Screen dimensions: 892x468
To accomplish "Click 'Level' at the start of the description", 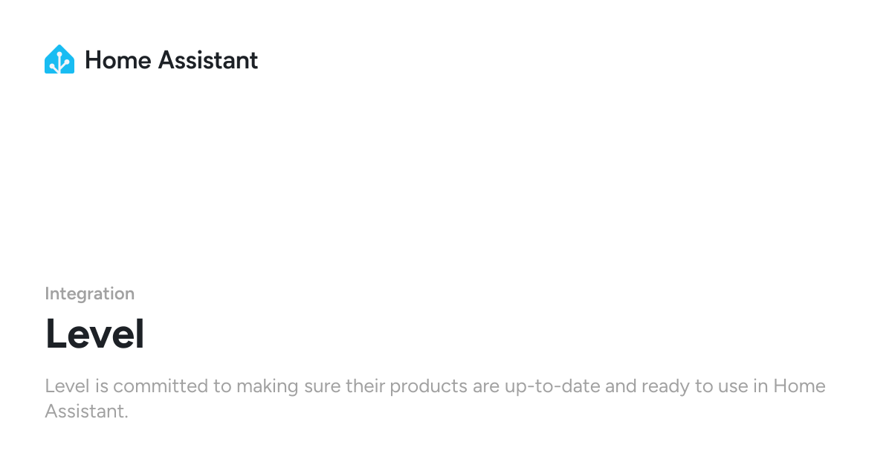I will click(x=66, y=386).
